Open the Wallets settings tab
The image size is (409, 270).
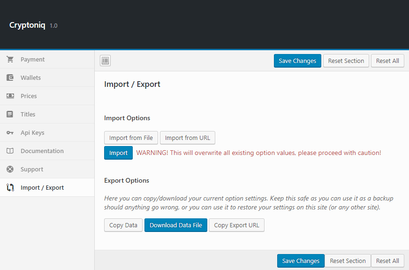(x=30, y=78)
